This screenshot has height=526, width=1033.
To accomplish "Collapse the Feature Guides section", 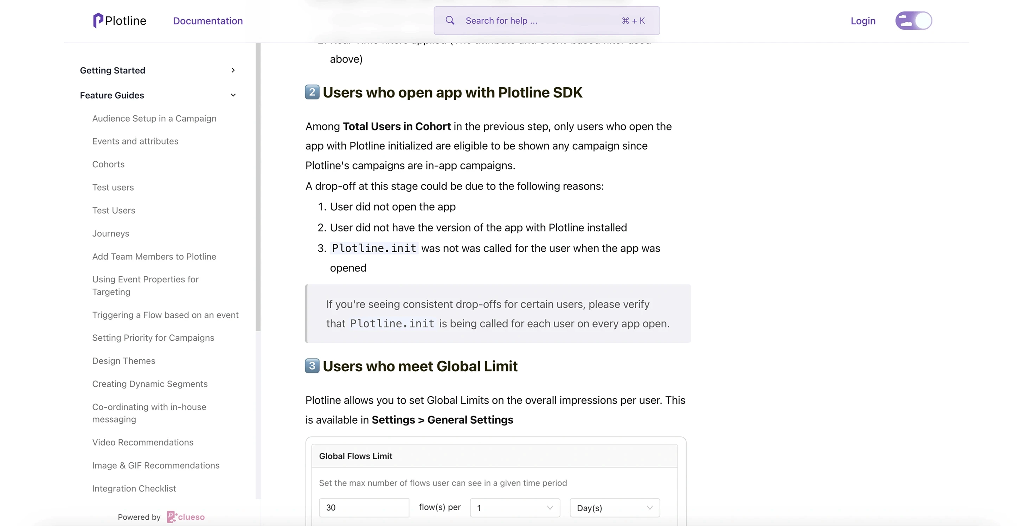I will (x=233, y=95).
